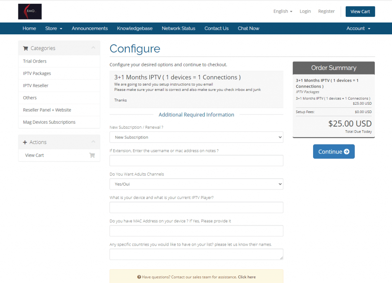Go to Home in the navigation bar

[x=29, y=28]
